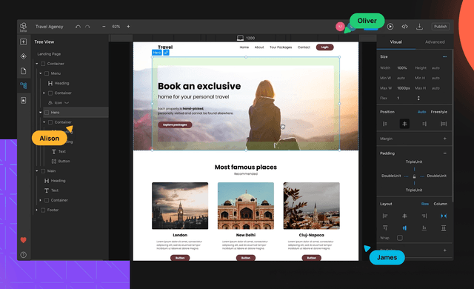Choose Layout align stretch icon
Viewport: 474px width, 289px height.
tap(444, 228)
